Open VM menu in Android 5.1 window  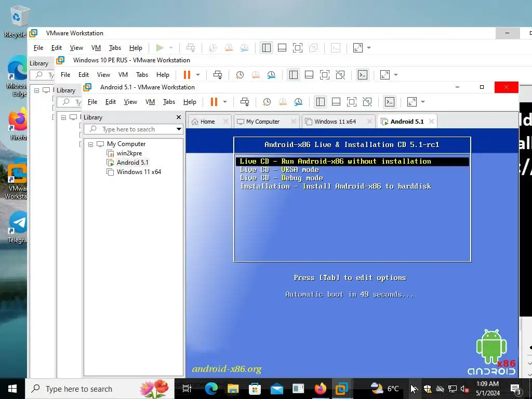click(x=150, y=102)
